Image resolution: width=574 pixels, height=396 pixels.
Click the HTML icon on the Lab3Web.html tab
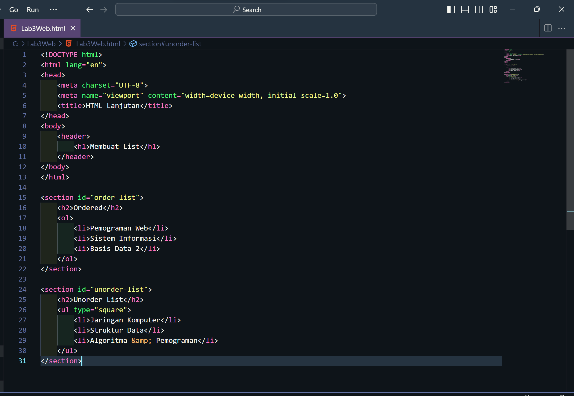(x=13, y=28)
